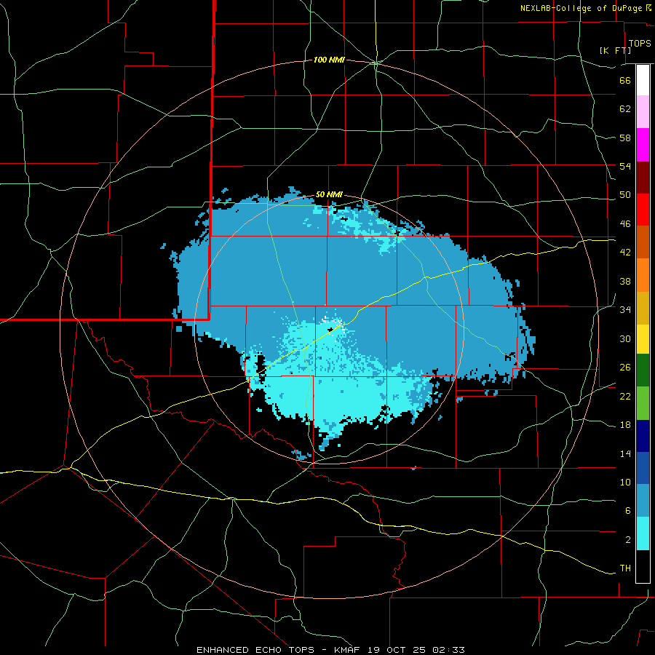The width and height of the screenshot is (655, 655).
Task: Click the '[K FT]' units label
Action: 615,50
